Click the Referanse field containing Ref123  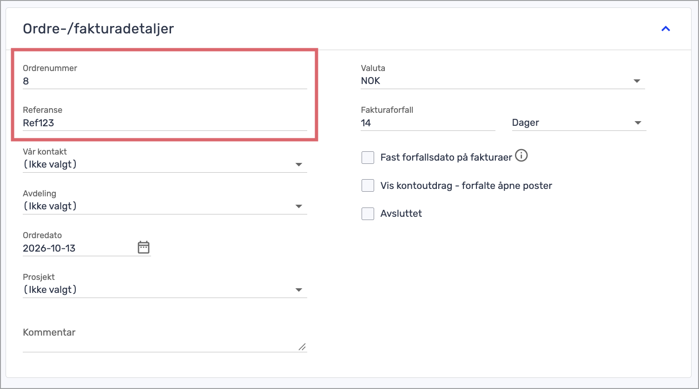165,123
